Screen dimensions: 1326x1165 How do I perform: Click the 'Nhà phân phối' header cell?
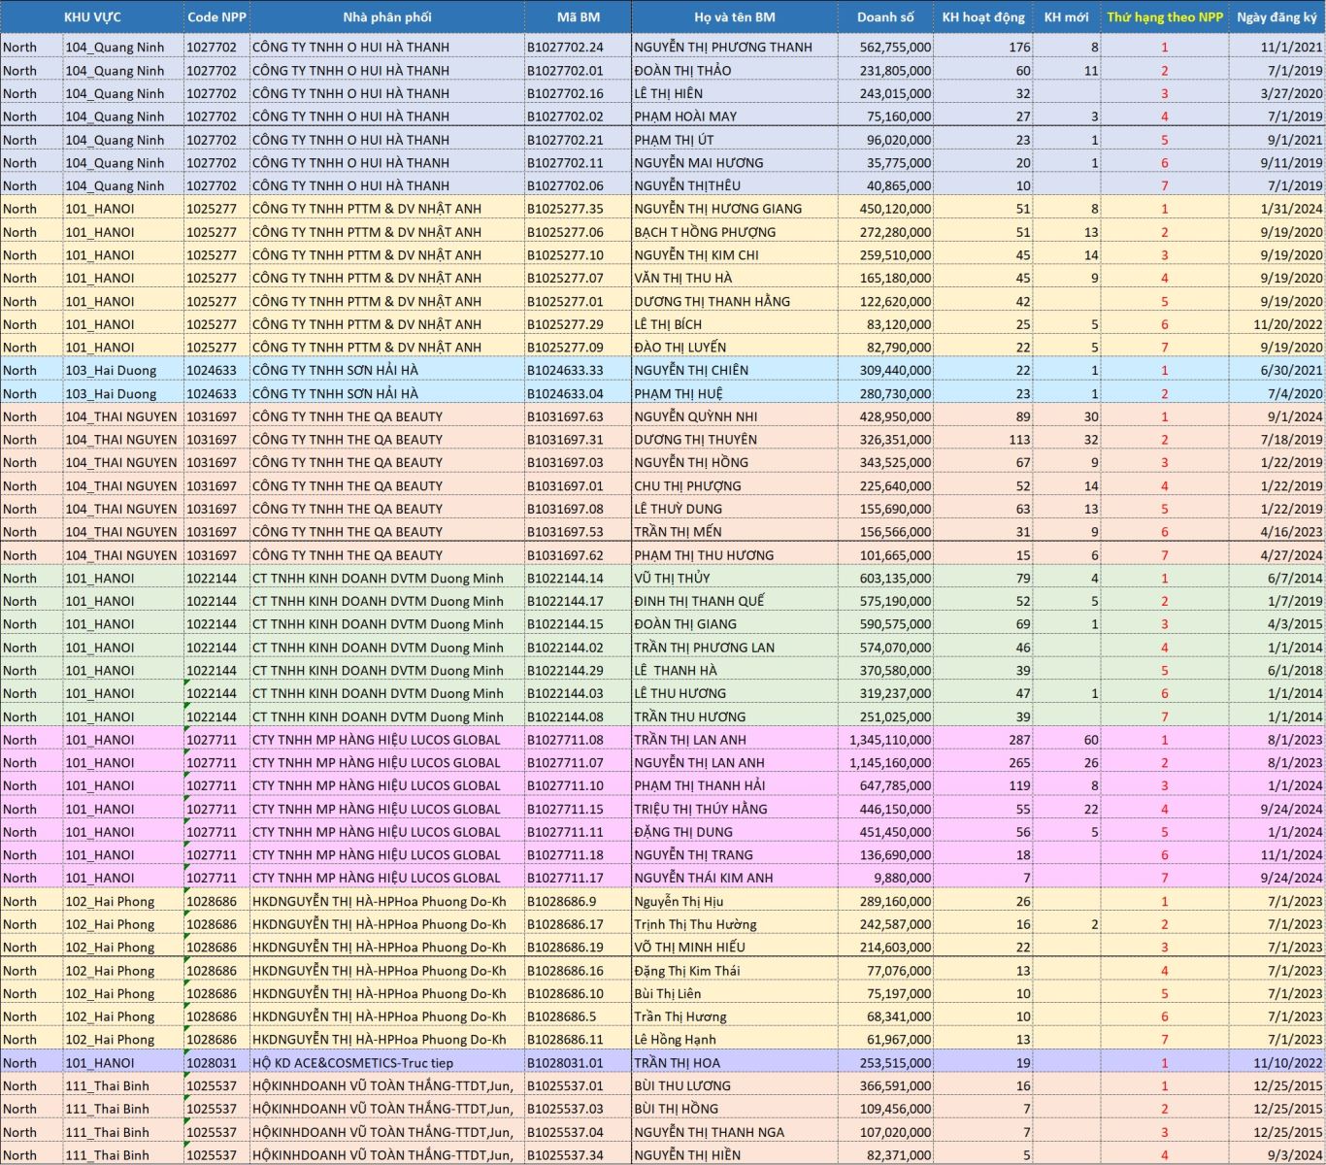[x=387, y=17]
